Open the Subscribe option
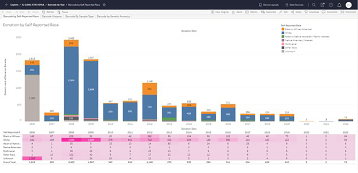This screenshot has height=173, width=358. (x=268, y=12)
